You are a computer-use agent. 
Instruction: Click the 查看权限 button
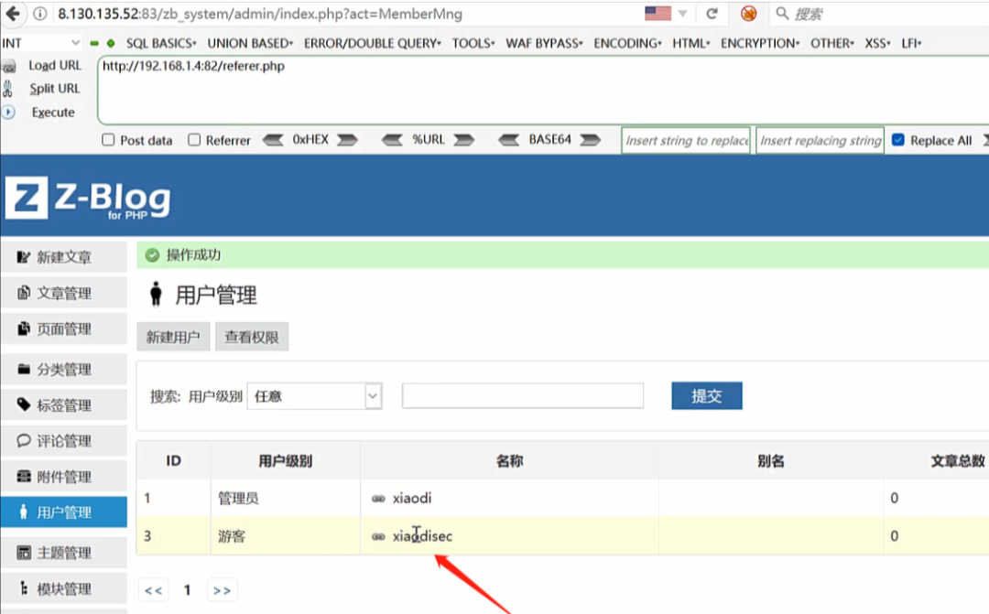click(252, 338)
